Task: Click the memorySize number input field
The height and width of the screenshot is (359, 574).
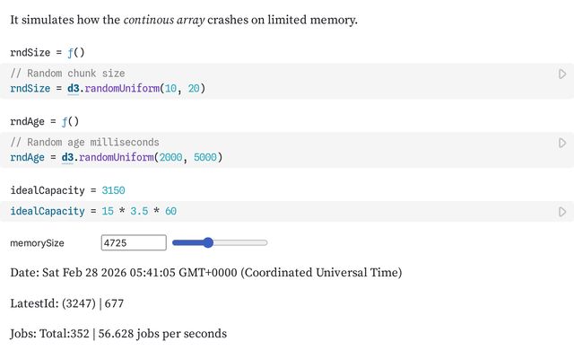Action: point(134,242)
